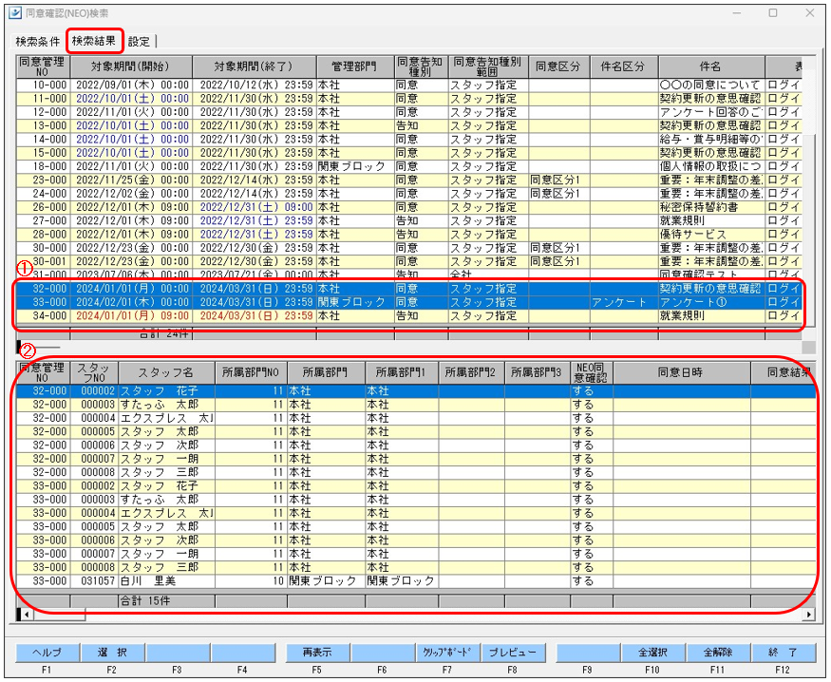Copy results using the クリップボード button

click(448, 653)
